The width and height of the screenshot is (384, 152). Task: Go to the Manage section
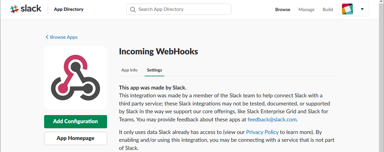[x=306, y=10]
